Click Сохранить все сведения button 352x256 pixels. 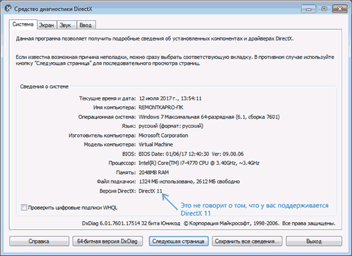point(247,241)
